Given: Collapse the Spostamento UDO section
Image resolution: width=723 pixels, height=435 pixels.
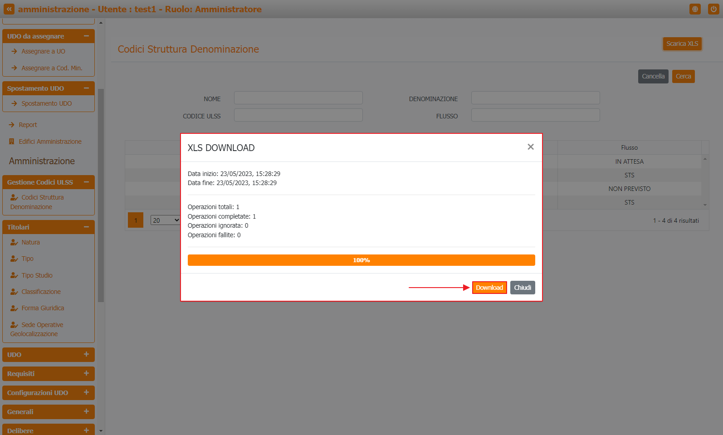Looking at the screenshot, I should click(86, 88).
